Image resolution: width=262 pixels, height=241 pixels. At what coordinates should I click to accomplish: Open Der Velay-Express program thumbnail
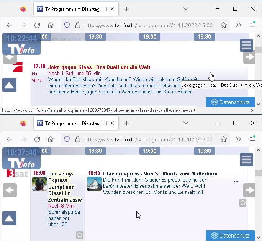coord(39,184)
